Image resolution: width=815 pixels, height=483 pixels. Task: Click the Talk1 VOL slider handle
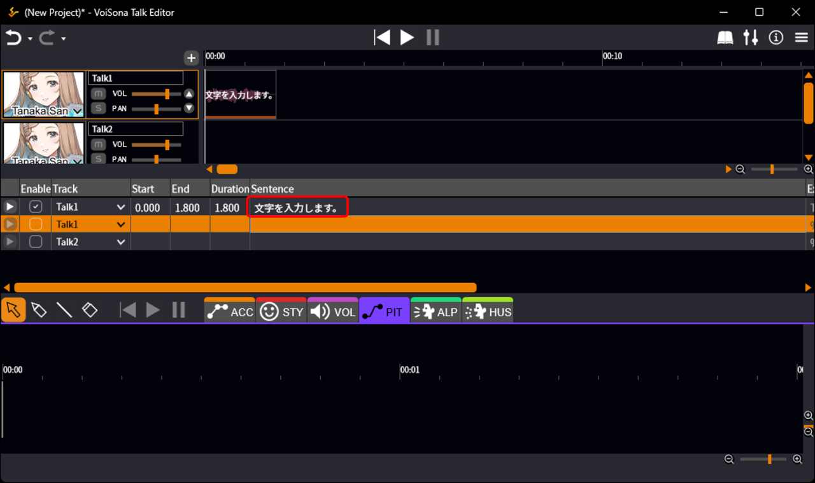point(167,94)
